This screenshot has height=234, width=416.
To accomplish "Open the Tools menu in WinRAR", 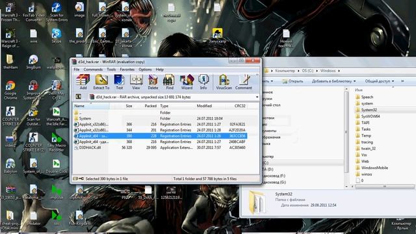I will pyautogui.click(x=111, y=70).
